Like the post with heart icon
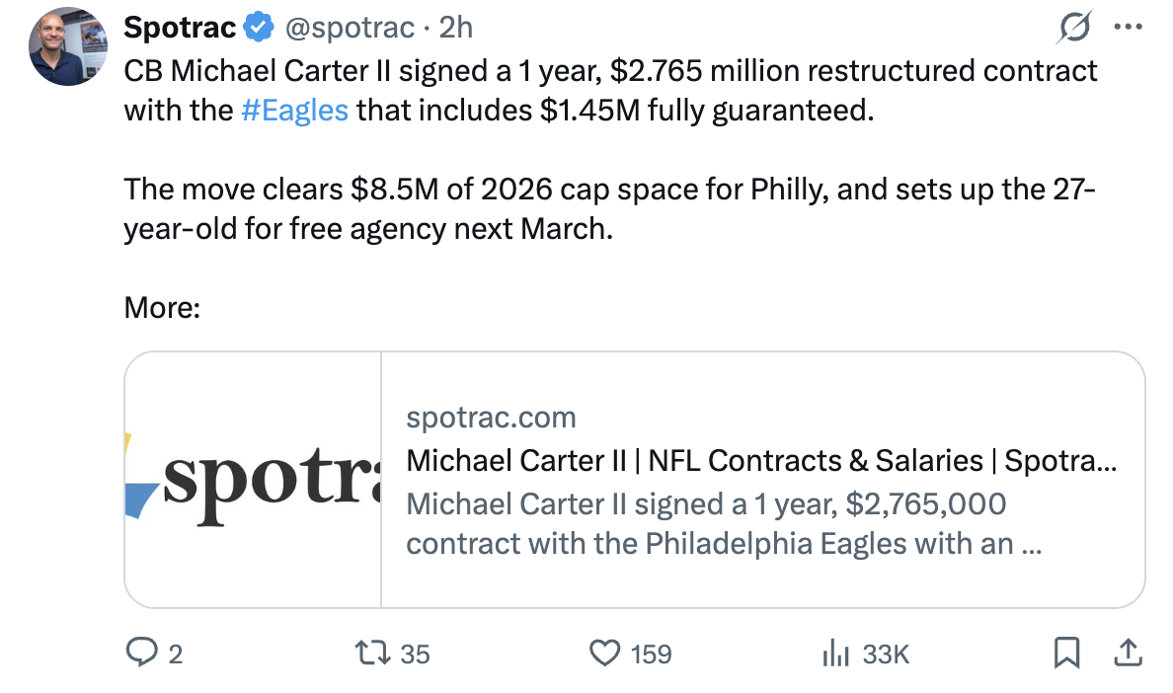 tap(604, 653)
